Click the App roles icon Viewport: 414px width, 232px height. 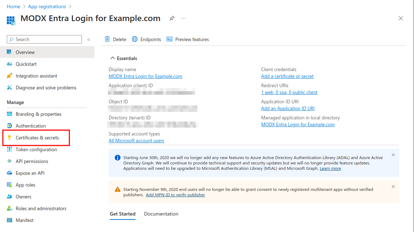click(9, 185)
